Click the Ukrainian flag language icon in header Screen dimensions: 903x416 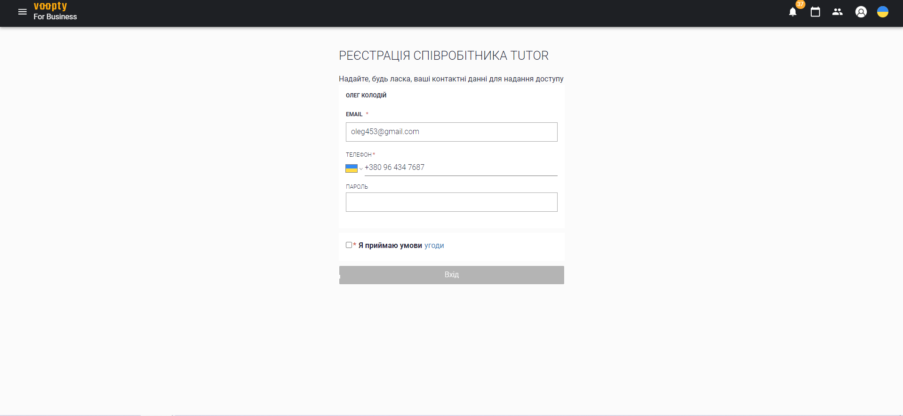tap(882, 12)
